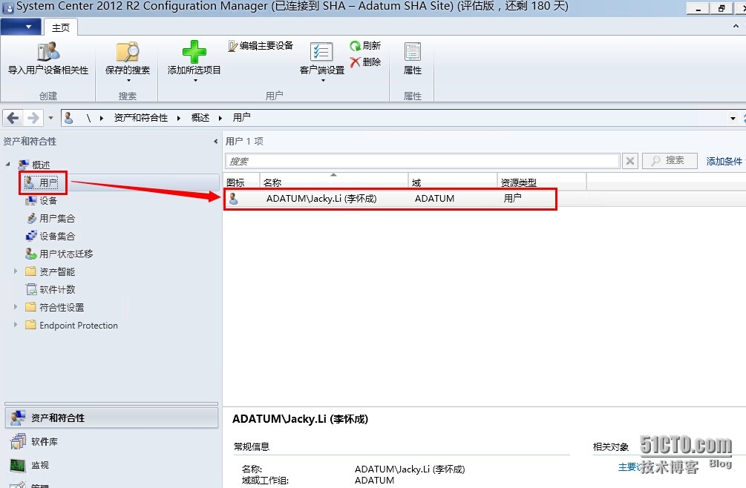The height and width of the screenshot is (488, 746).
Task: Sort by the 资源类型 column header
Action: 541,182
